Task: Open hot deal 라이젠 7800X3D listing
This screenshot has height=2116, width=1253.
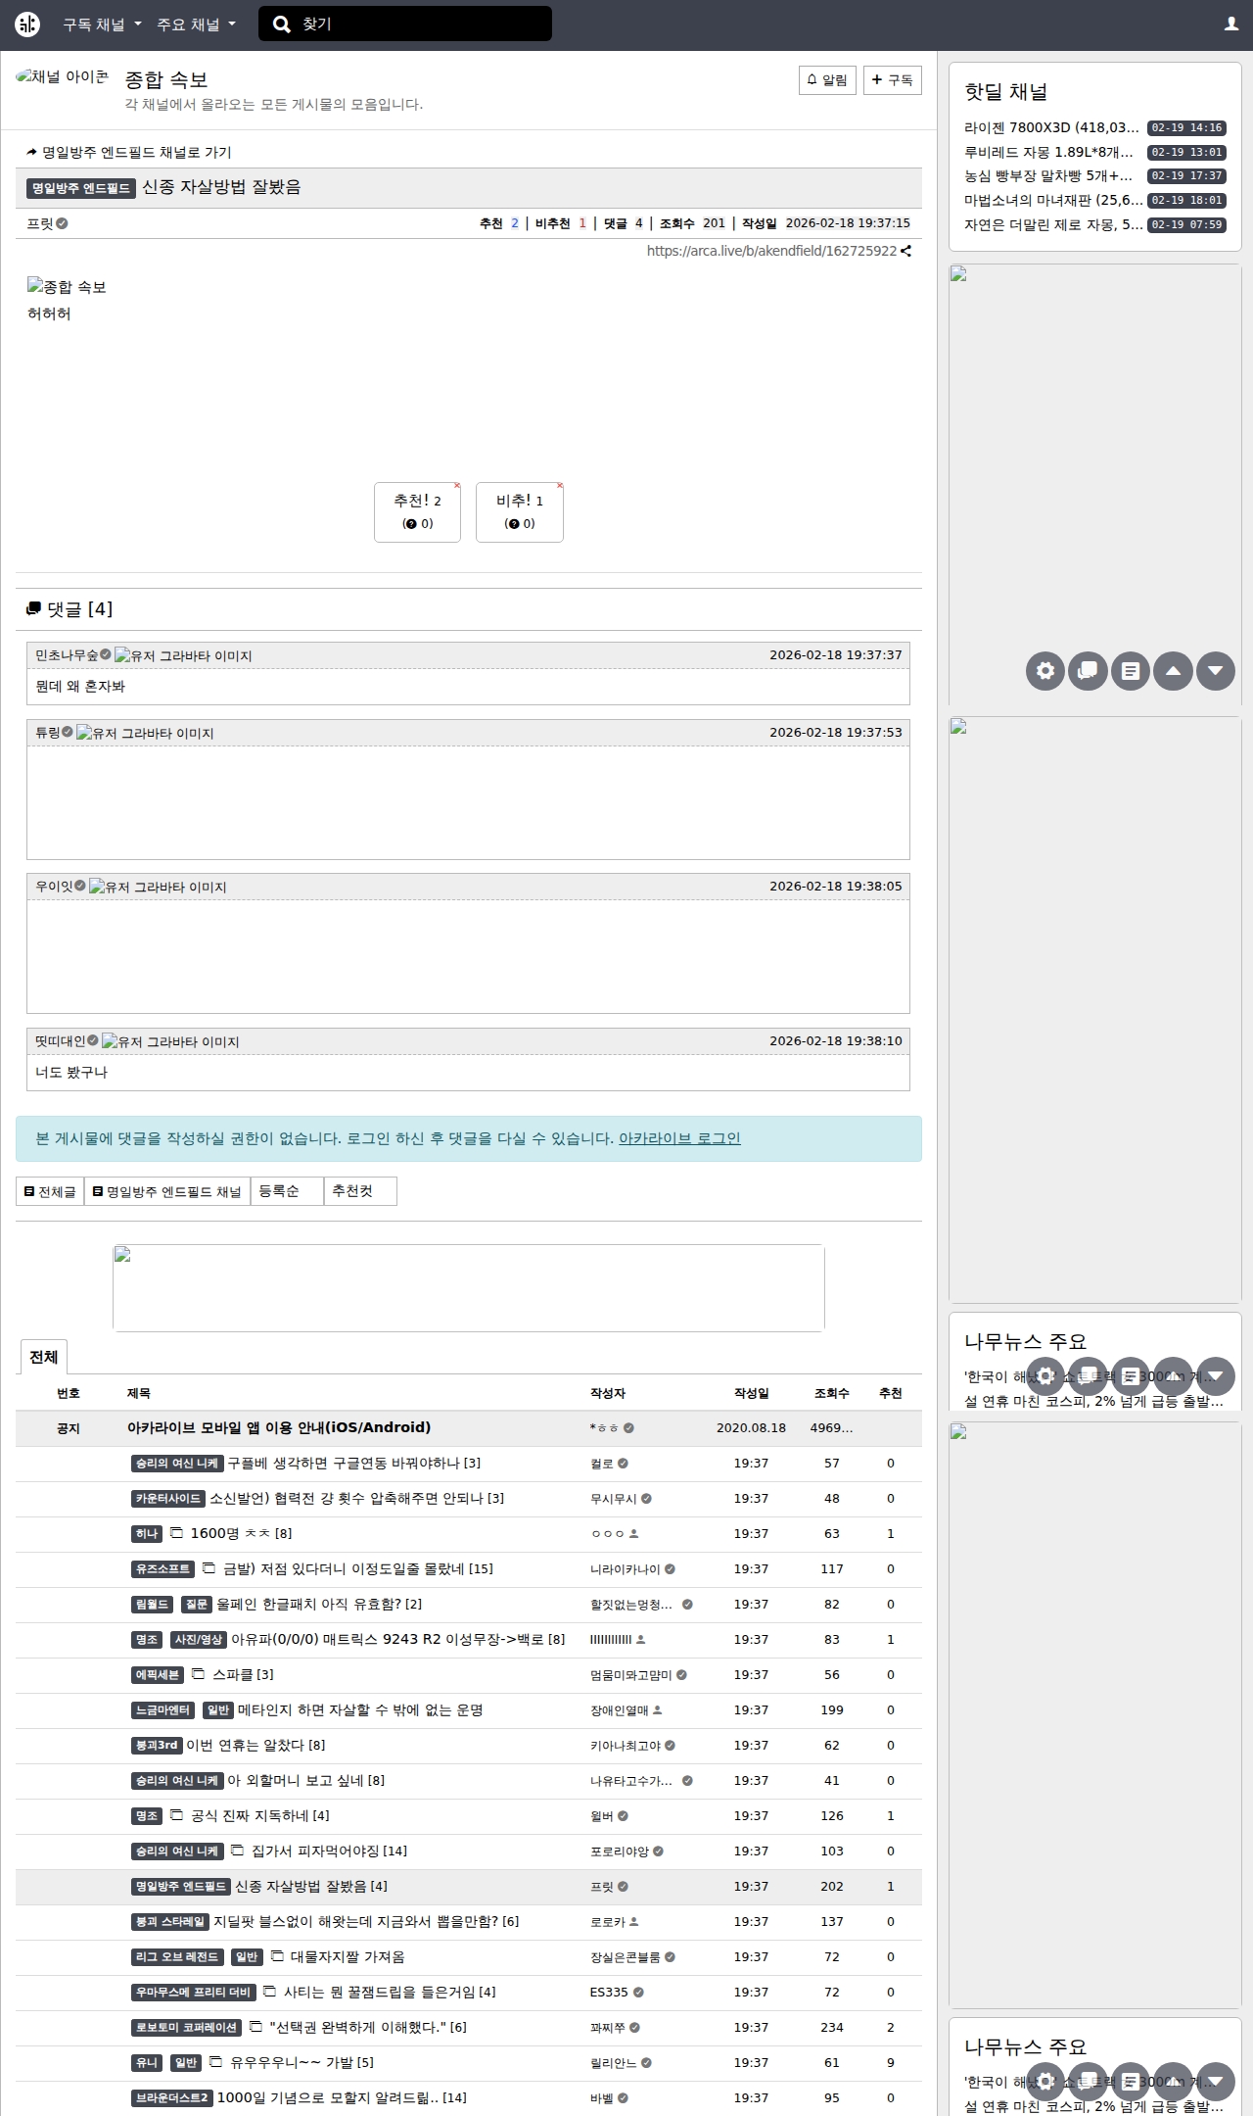Action: click(1051, 128)
